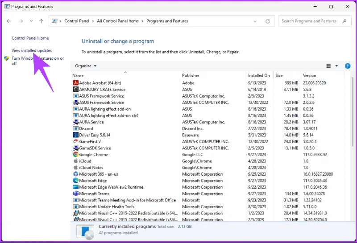Click the 23.006.20320 version cell
357x243 pixels.
coord(315,83)
